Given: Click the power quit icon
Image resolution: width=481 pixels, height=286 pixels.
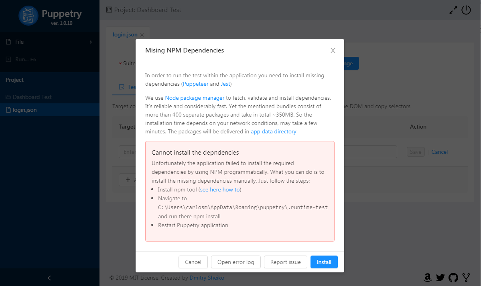Looking at the screenshot, I should point(466,10).
